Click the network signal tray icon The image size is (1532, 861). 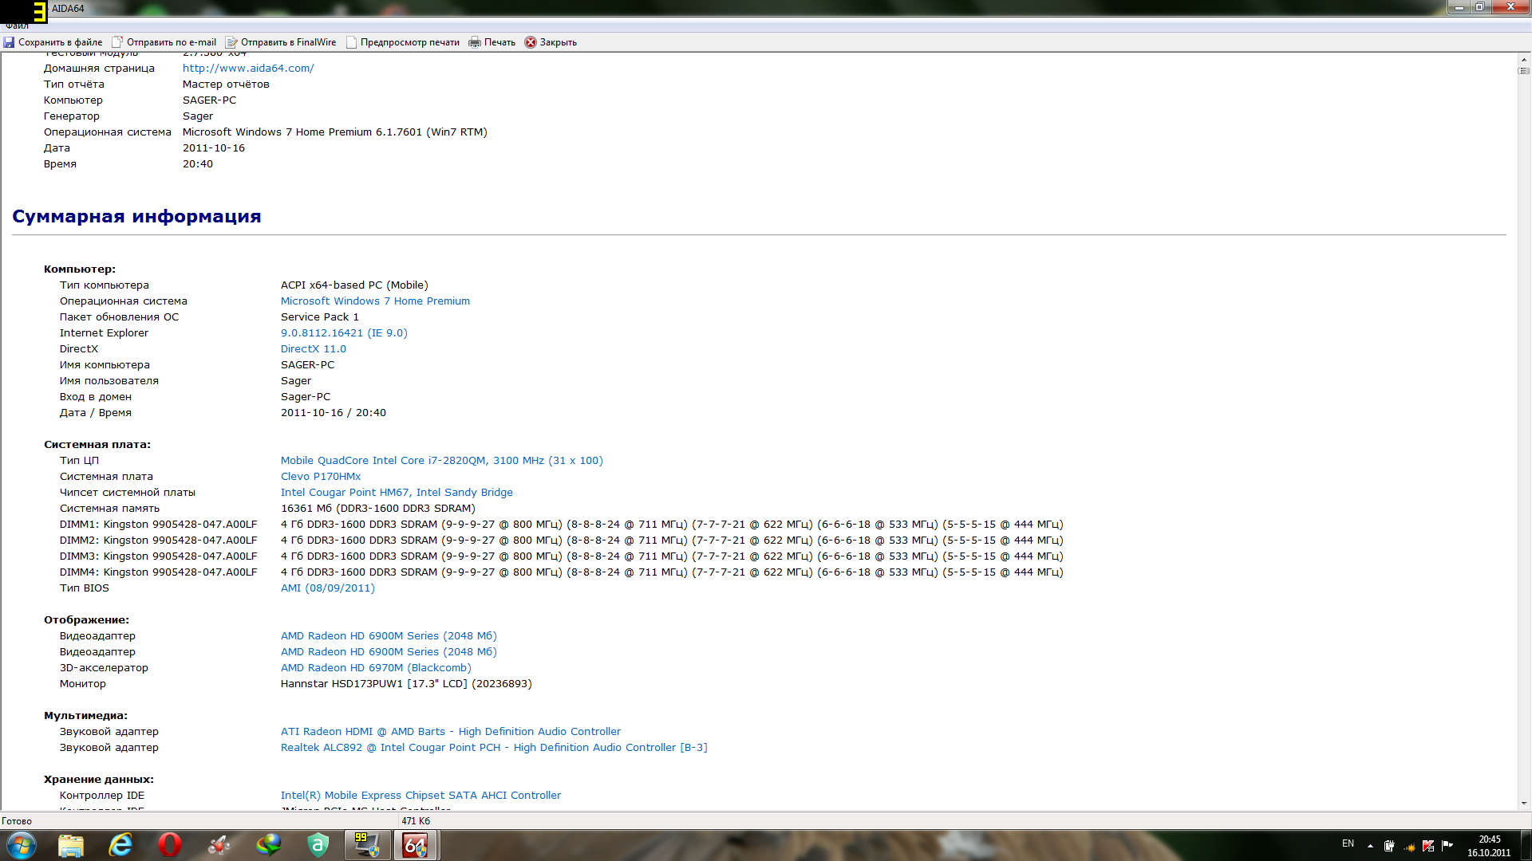(1409, 846)
